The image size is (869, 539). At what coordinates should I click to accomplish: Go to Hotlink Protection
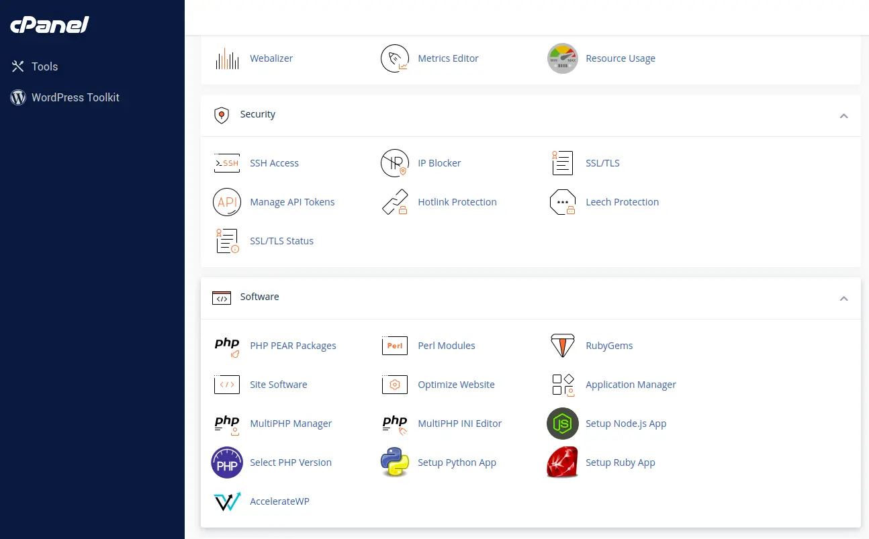457,202
